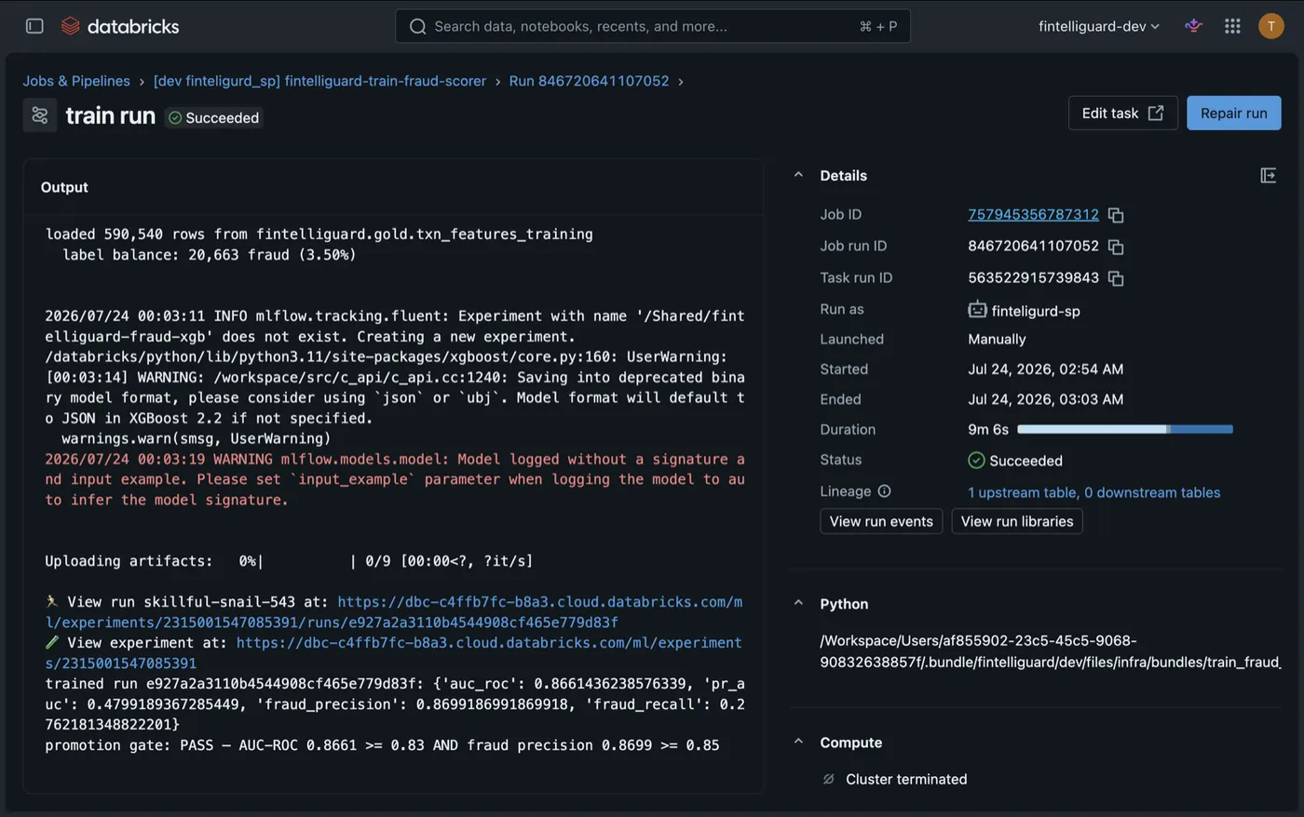Viewport: 1304px width, 817px height.
Task: Select the Task run ID number 563522915739843
Action: (1033, 277)
